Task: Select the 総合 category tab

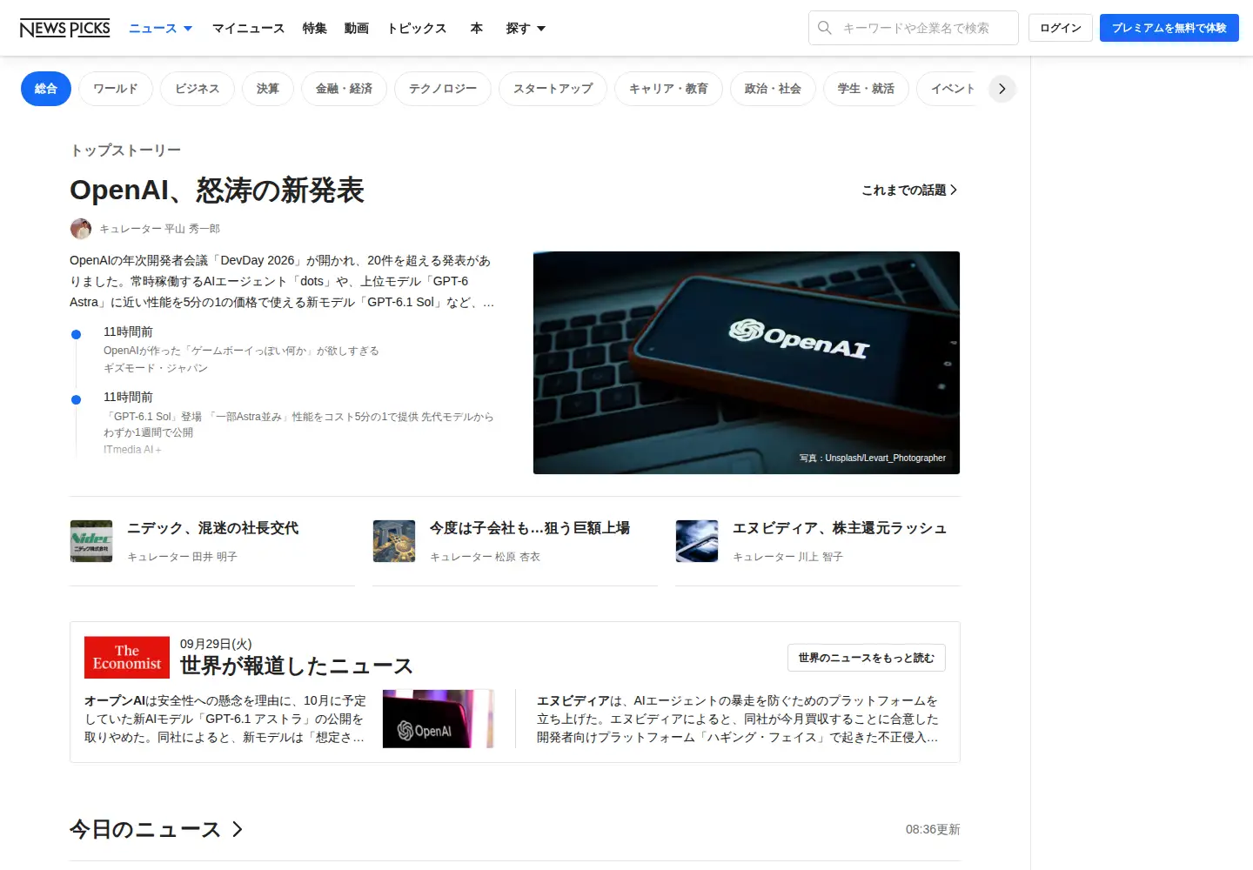Action: coord(46,89)
